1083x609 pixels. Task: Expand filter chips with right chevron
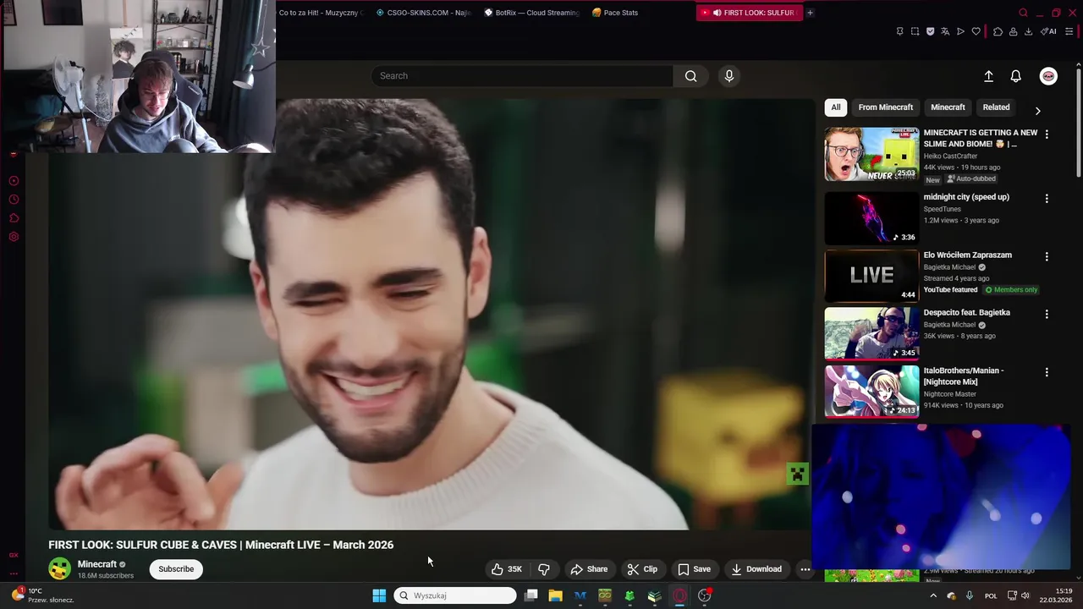(x=1037, y=110)
